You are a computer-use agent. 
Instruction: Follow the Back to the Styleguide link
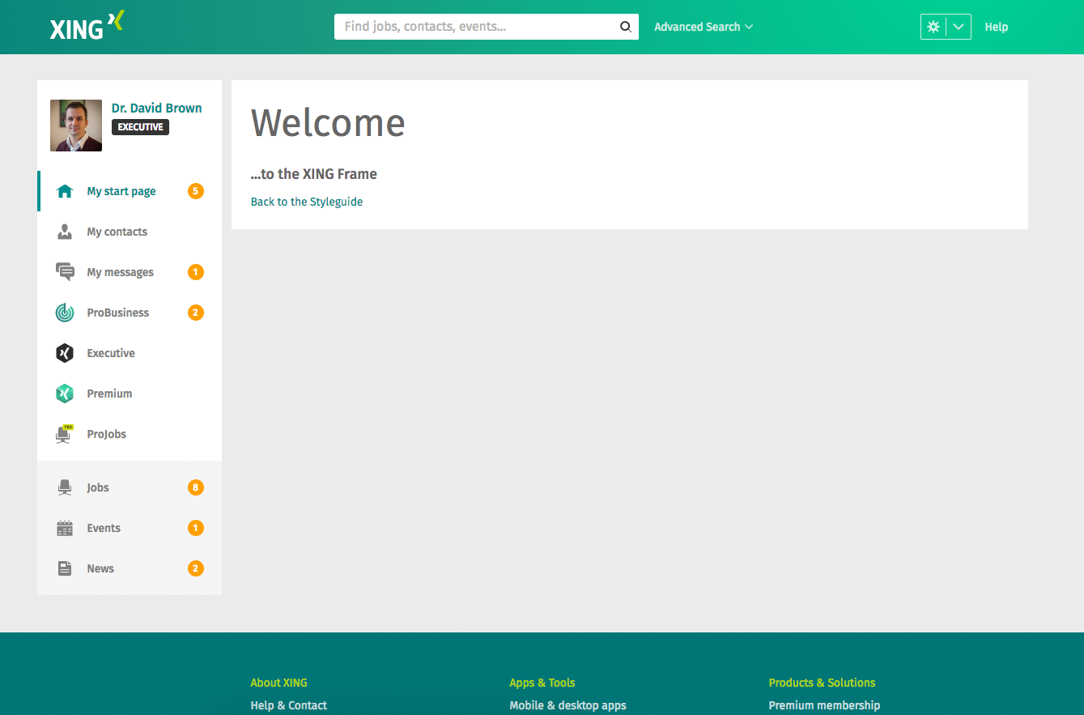[x=307, y=202]
